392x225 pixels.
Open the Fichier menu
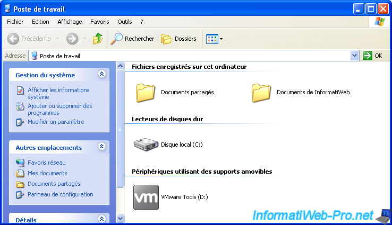pyautogui.click(x=15, y=22)
